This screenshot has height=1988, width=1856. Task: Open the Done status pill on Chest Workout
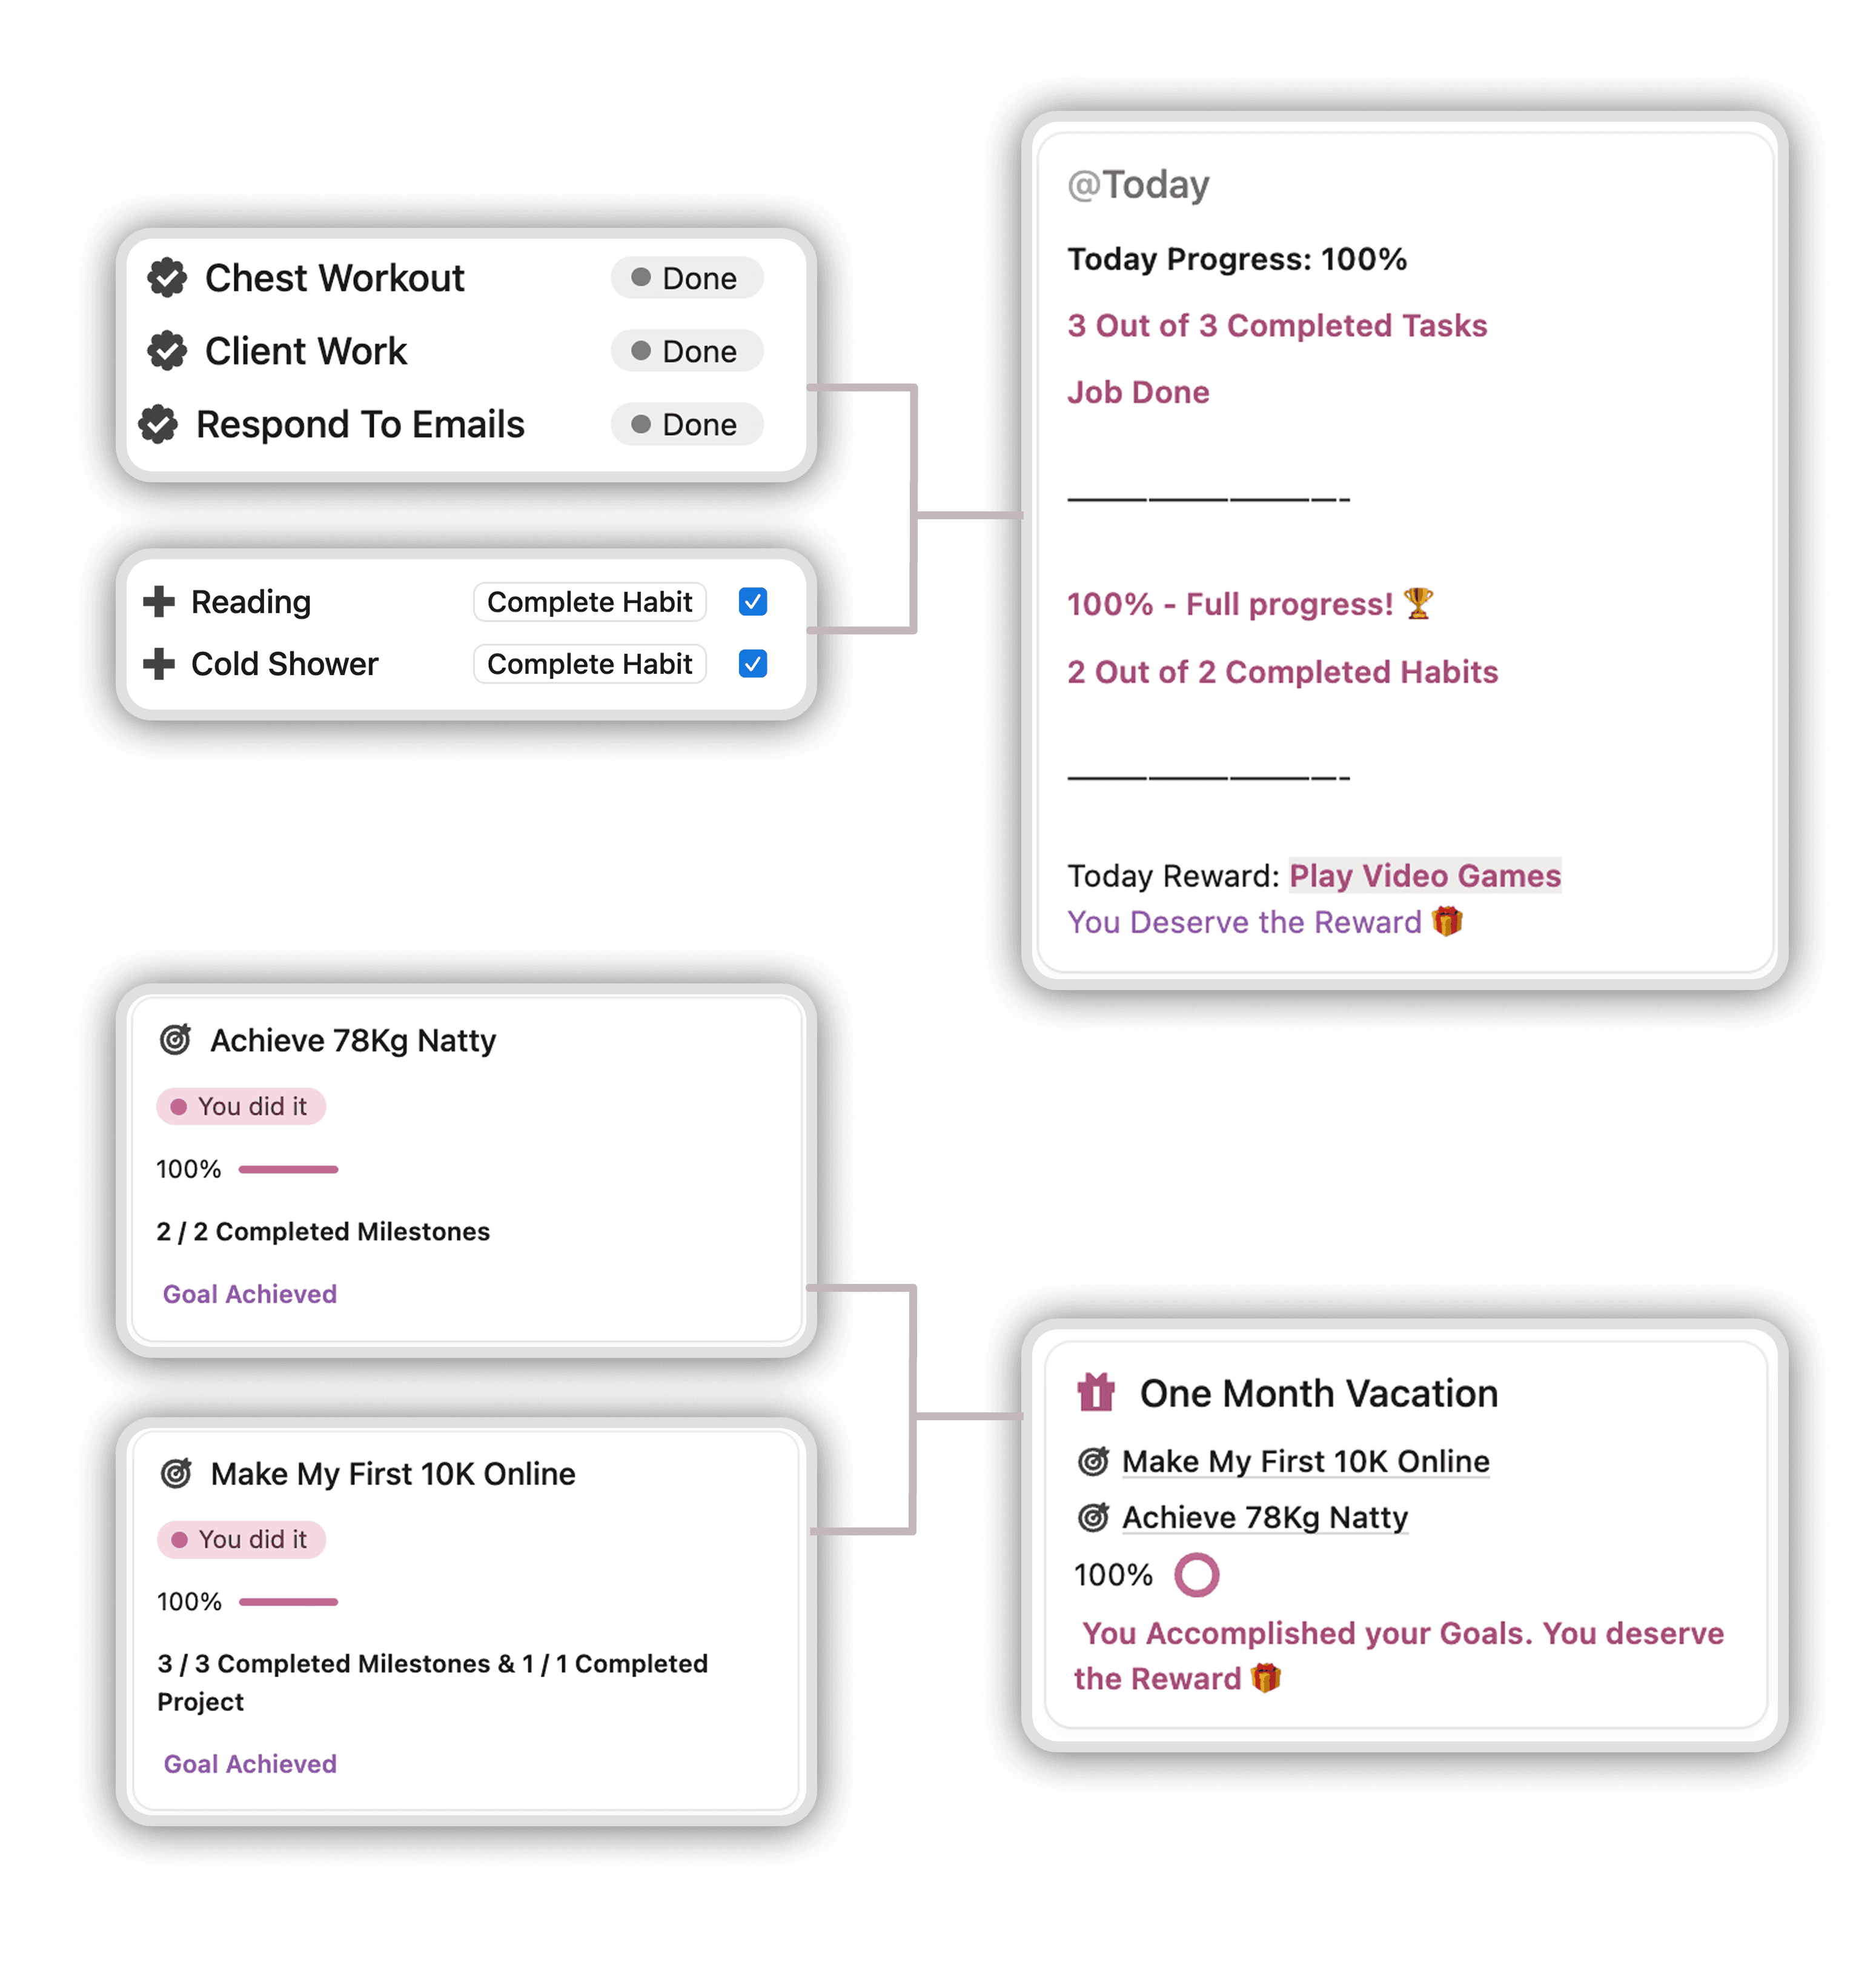coord(687,278)
